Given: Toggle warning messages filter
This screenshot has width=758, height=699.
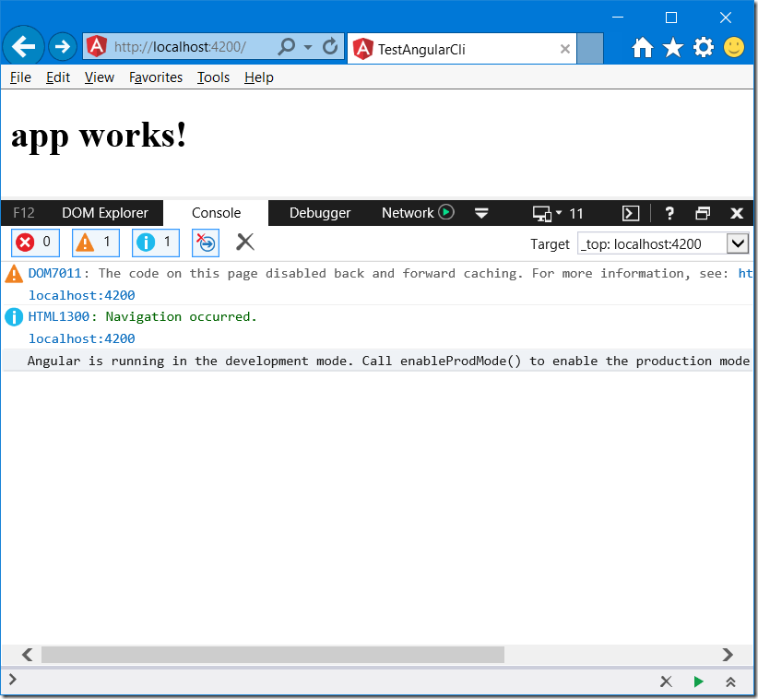Looking at the screenshot, I should tap(96, 243).
